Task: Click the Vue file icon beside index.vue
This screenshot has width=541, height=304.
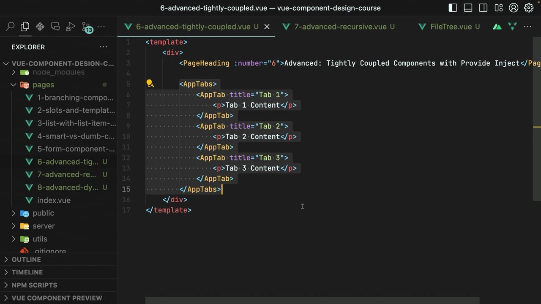Action: pyautogui.click(x=29, y=200)
